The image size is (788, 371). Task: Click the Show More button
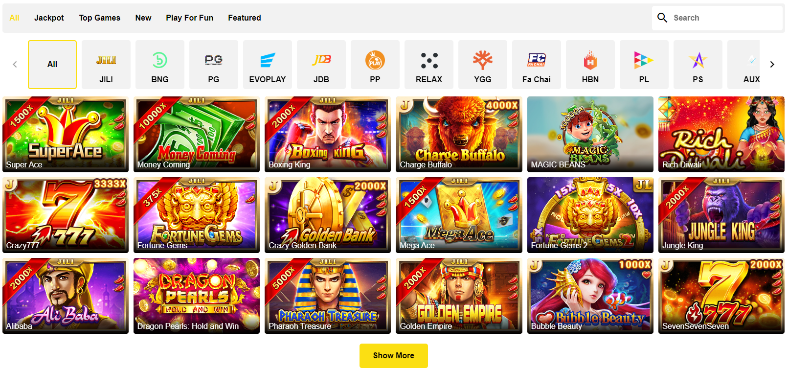coord(394,356)
